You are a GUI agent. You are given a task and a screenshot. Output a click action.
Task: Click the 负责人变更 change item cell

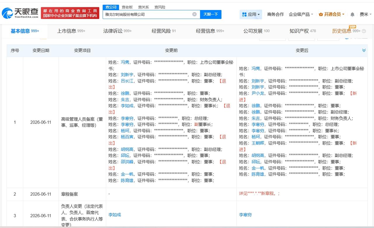click(82, 215)
